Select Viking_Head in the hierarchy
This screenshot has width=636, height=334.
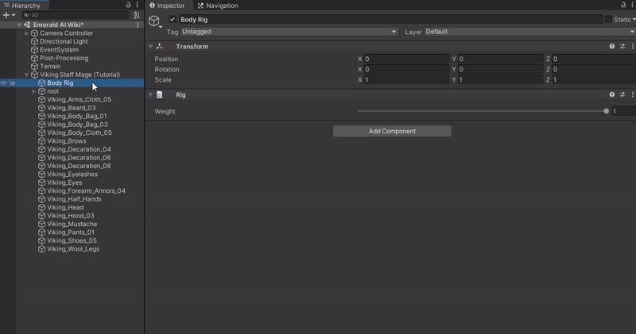click(x=65, y=207)
